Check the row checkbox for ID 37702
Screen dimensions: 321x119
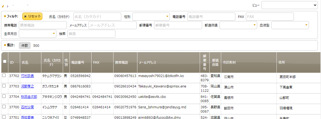[4, 76]
